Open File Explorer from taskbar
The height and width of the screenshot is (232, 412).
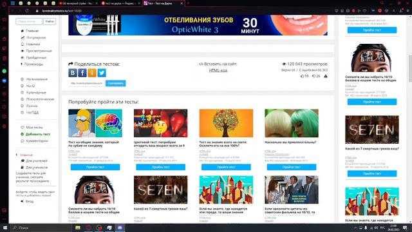[x=78, y=227]
